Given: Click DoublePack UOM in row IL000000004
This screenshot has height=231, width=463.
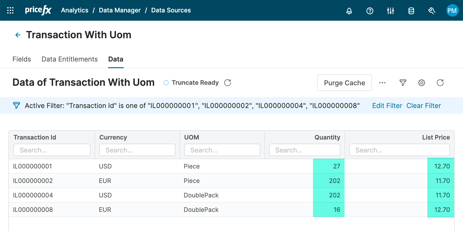Looking at the screenshot, I should (x=201, y=195).
